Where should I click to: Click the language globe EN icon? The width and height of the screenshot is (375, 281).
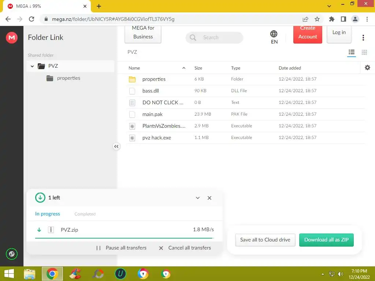(274, 37)
